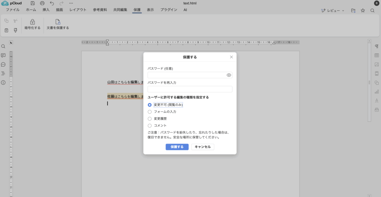Click the print icon in title bar
The height and width of the screenshot is (197, 381).
(42, 3)
